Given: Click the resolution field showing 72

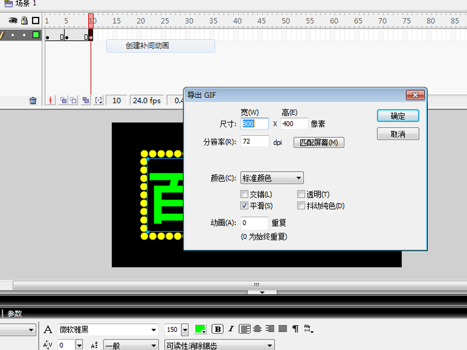Looking at the screenshot, I should tap(255, 141).
